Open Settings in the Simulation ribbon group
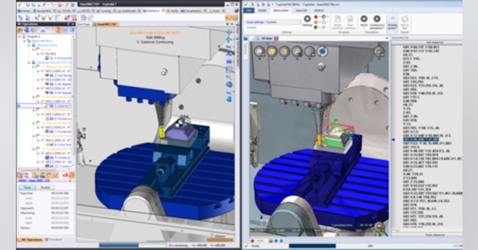This screenshot has height=250, width=478. coord(307,19)
